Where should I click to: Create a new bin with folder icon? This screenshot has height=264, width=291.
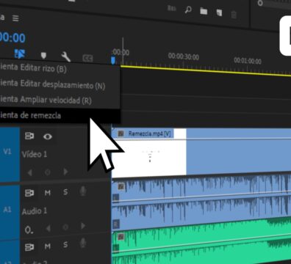tap(204, 11)
